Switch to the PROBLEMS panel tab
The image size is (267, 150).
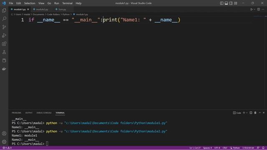pyautogui.click(x=16, y=113)
